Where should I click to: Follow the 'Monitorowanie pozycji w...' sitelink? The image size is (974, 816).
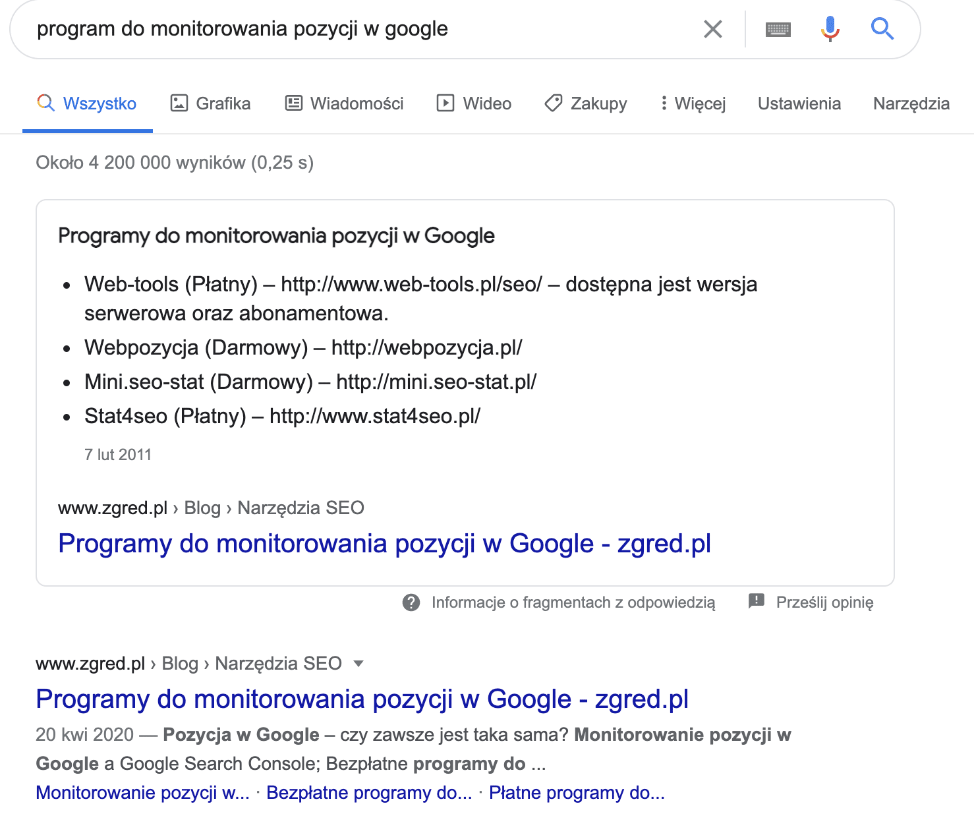pos(142,792)
